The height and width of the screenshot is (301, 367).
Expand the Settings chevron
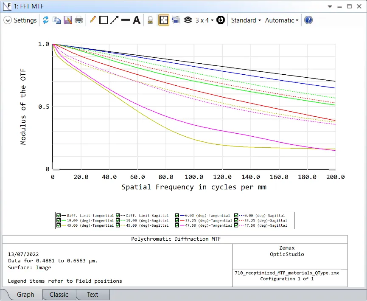click(x=8, y=20)
